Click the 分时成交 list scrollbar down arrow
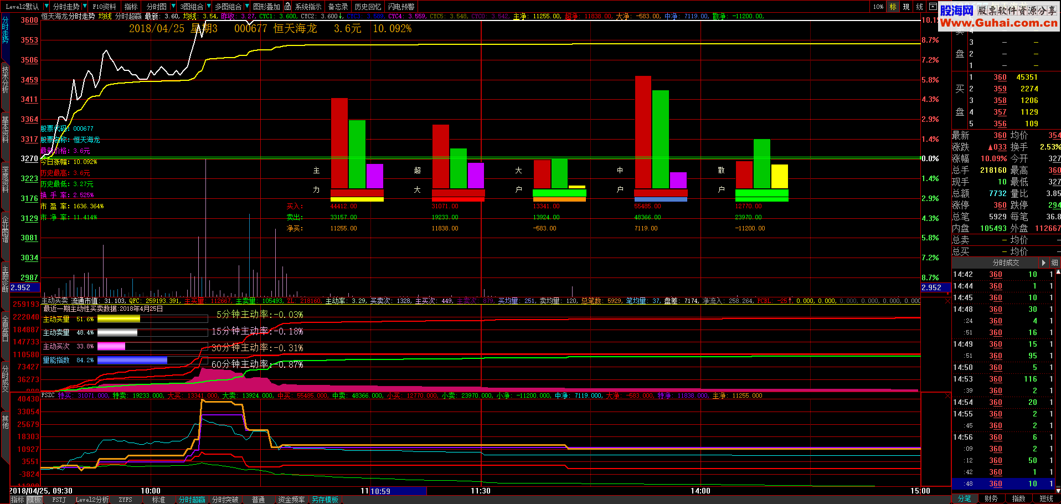This screenshot has width=1061, height=504. (1058, 490)
